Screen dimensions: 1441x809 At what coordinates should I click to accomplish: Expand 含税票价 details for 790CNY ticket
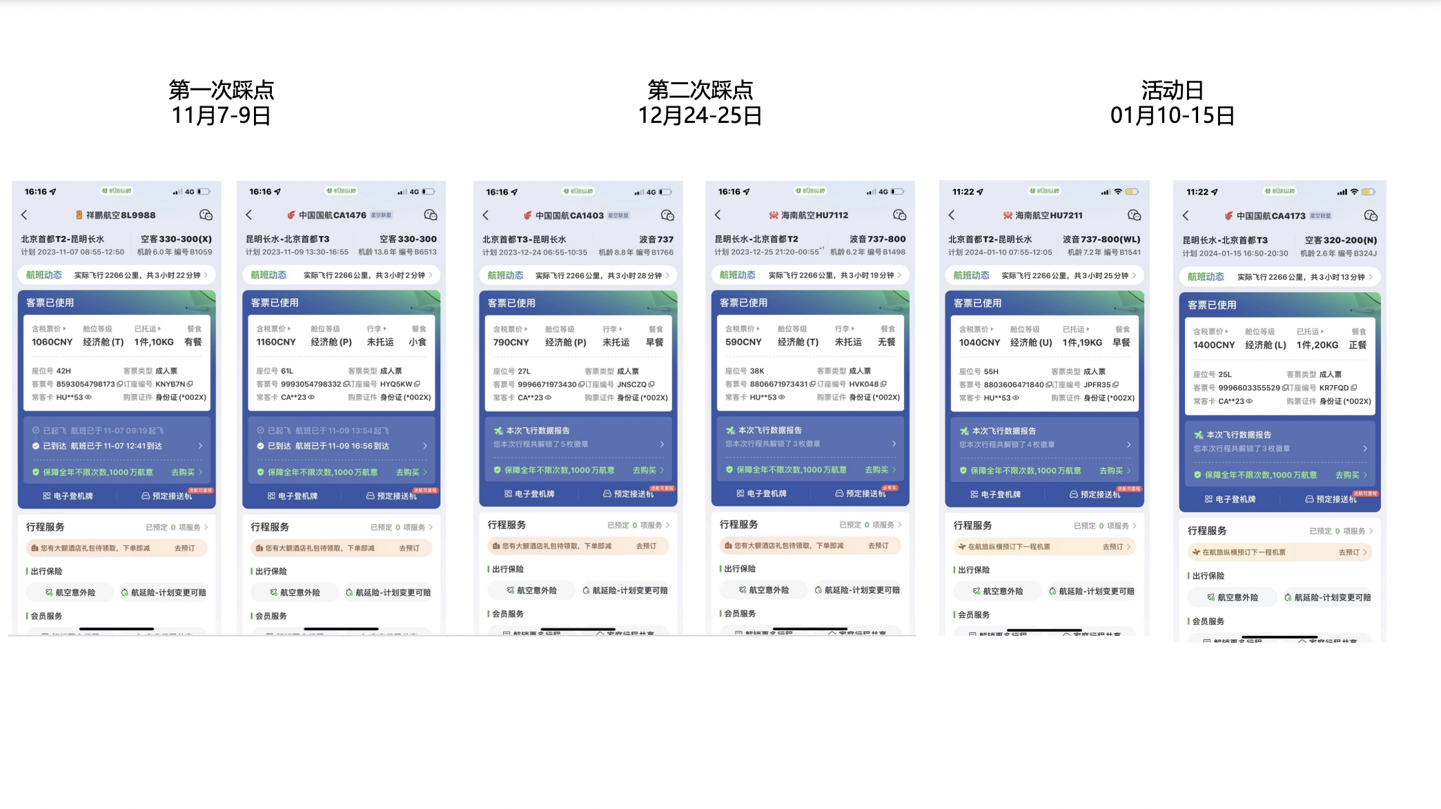click(x=511, y=329)
